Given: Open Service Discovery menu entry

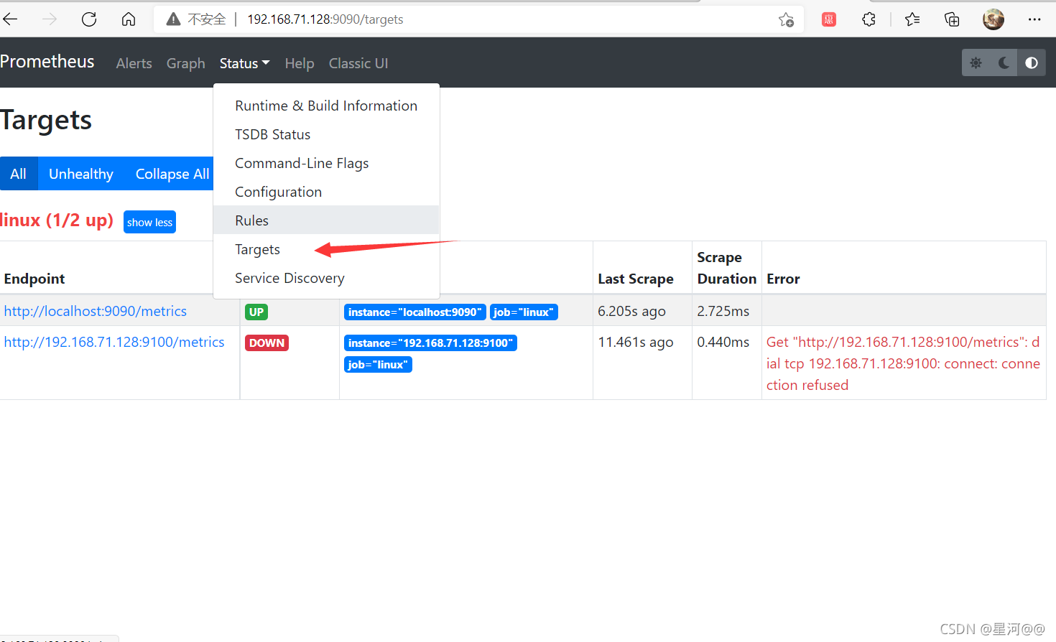Looking at the screenshot, I should (326, 278).
